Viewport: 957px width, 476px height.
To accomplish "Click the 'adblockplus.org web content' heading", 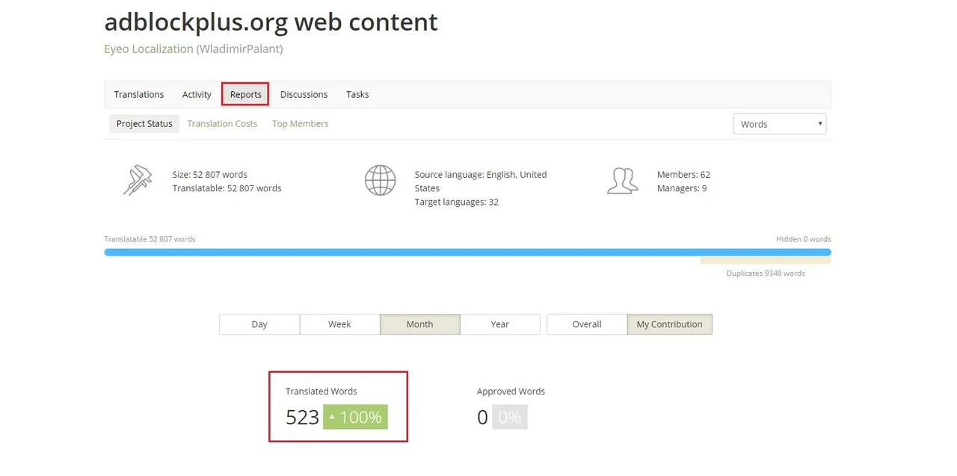I will [x=271, y=22].
